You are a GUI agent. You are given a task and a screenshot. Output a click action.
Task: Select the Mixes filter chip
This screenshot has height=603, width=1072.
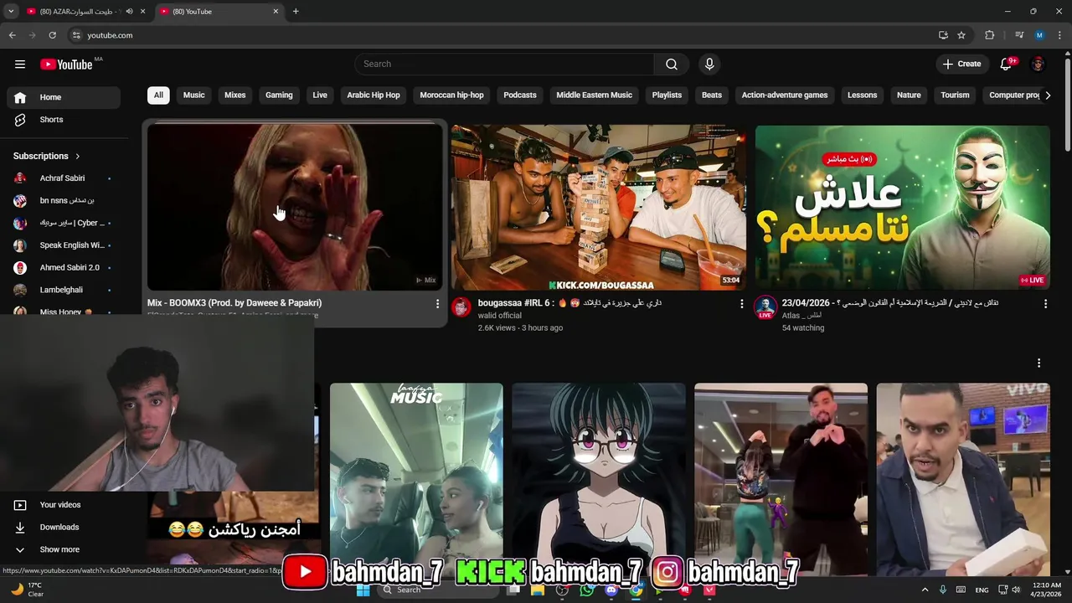[x=235, y=95]
